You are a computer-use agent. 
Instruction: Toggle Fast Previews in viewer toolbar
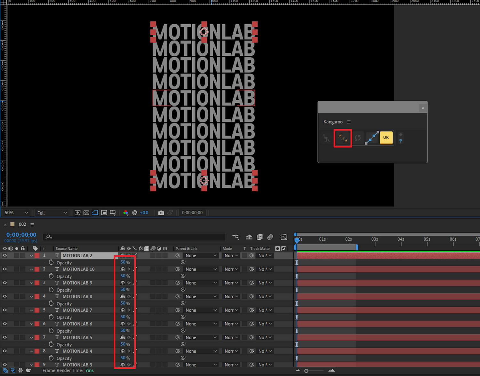click(77, 213)
